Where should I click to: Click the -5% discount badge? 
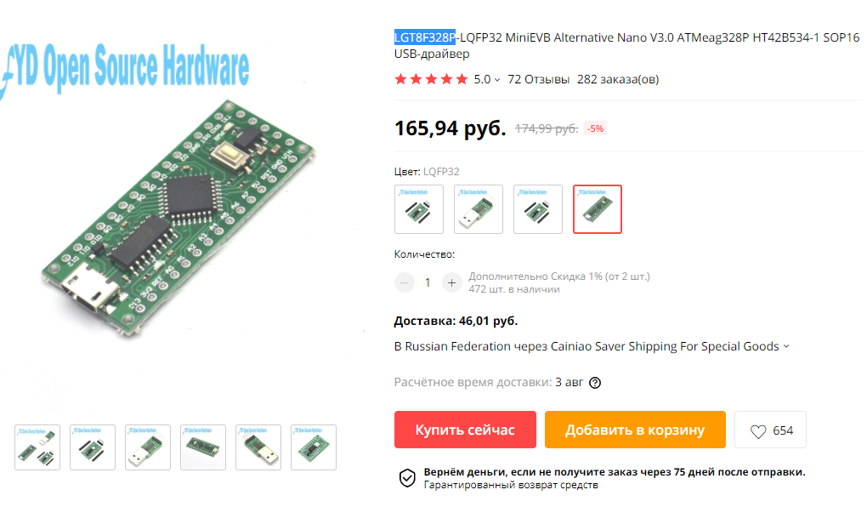click(596, 128)
